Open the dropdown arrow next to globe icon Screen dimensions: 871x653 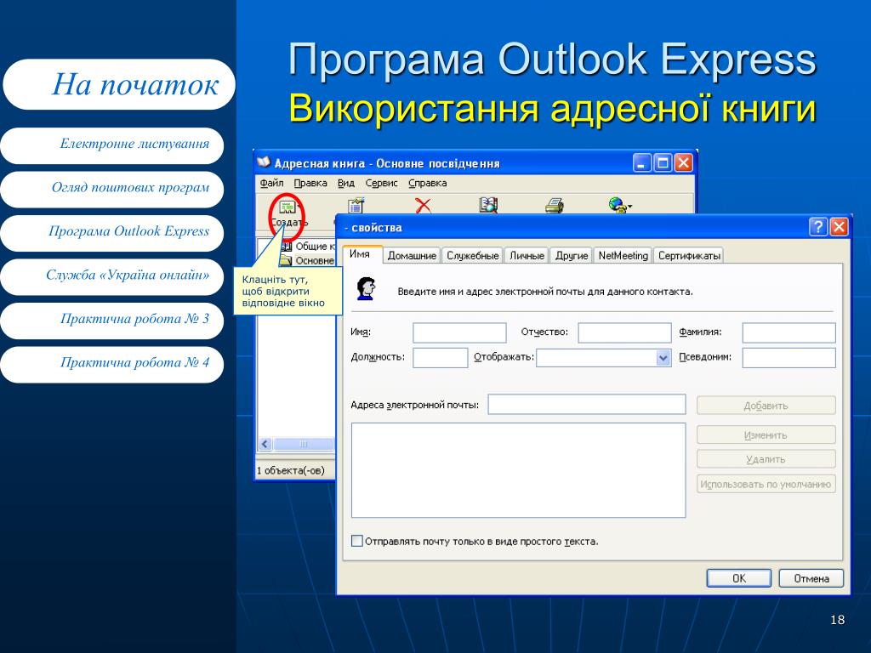coord(630,207)
